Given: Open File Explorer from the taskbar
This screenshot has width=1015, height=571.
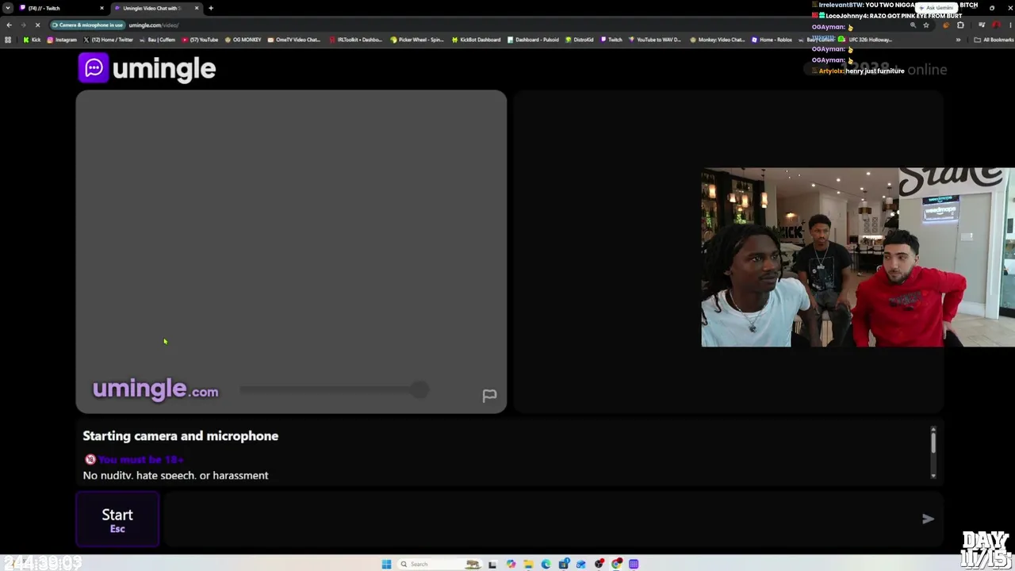Looking at the screenshot, I should click(528, 564).
